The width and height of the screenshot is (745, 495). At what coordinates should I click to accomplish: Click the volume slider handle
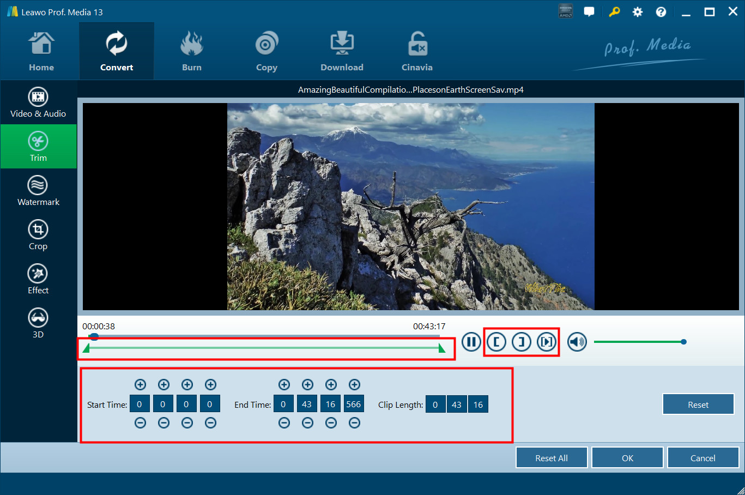(x=683, y=342)
